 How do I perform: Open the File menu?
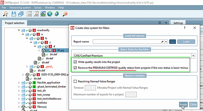coord(4,8)
